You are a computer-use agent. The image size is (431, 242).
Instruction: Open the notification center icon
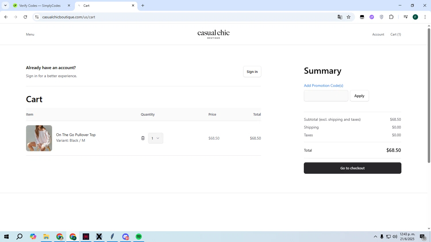click(x=423, y=237)
